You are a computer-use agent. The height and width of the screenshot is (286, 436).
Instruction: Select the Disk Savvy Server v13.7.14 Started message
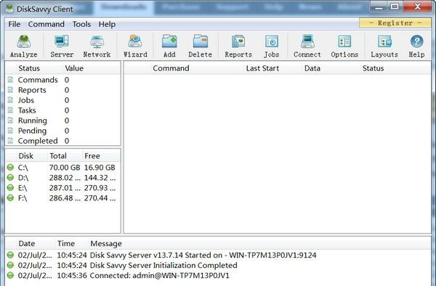pos(203,256)
